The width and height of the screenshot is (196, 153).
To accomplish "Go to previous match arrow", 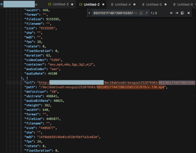I will pos(171,13).
